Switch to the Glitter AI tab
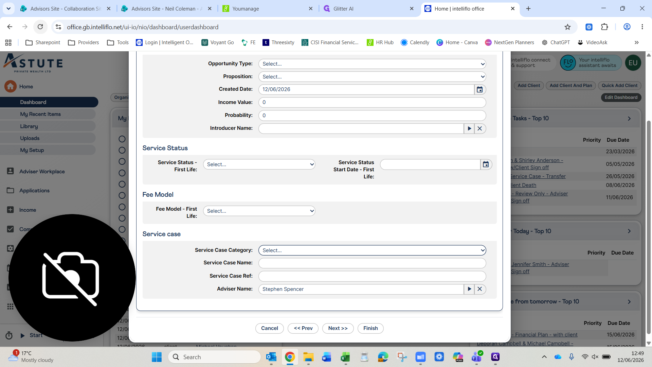This screenshot has width=652, height=367. [369, 8]
